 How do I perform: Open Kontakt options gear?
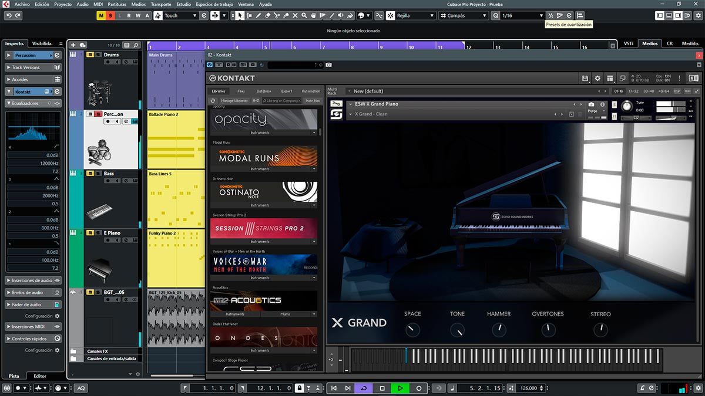pos(597,78)
